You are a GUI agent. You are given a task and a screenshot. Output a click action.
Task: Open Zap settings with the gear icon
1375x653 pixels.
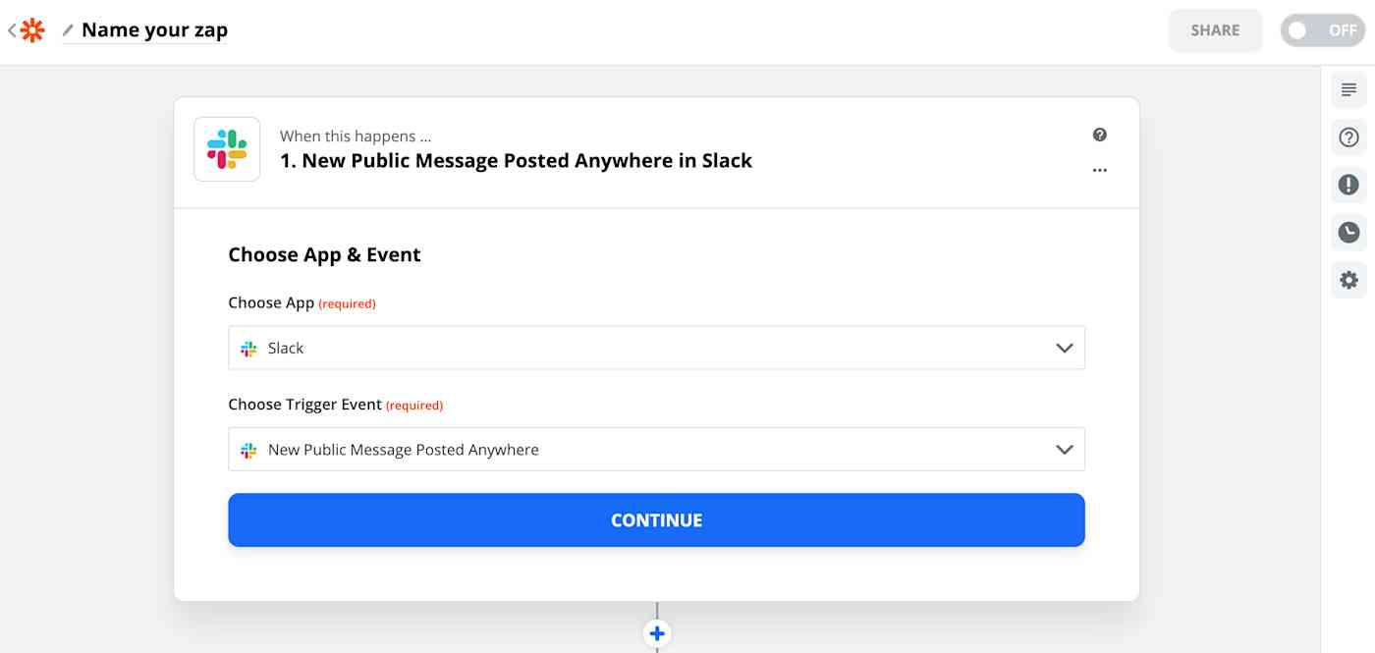[x=1348, y=280]
